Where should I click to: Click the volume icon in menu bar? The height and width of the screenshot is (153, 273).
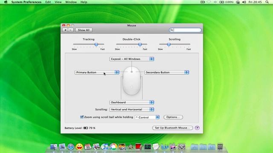pyautogui.click(x=244, y=2)
